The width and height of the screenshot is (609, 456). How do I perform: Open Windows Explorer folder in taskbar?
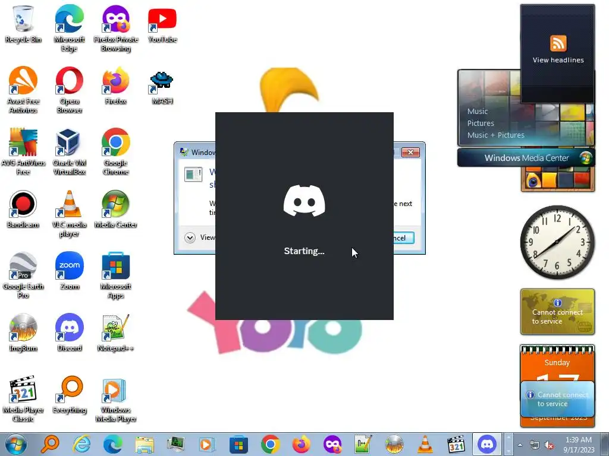(145, 444)
